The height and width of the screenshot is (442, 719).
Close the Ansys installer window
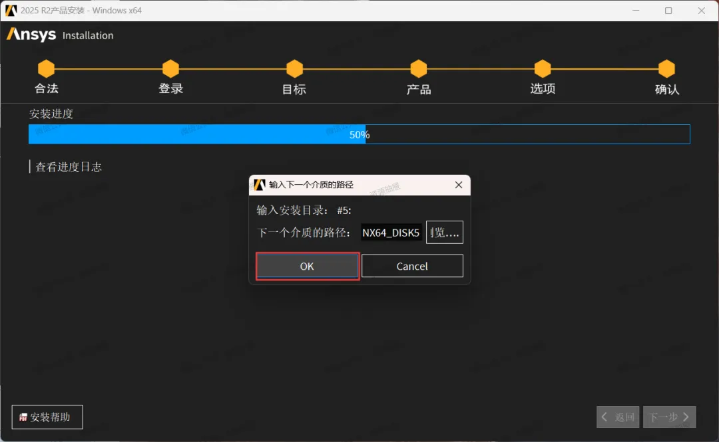pyautogui.click(x=702, y=10)
